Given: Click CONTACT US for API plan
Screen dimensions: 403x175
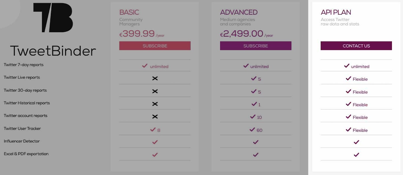Looking at the screenshot, I should 356,46.
